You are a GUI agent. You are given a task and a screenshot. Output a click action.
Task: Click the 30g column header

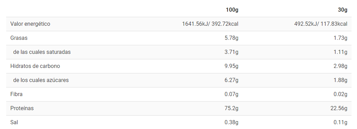(x=343, y=10)
